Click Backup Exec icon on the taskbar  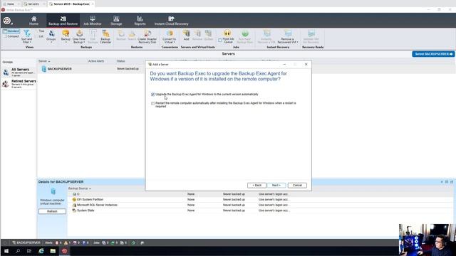pos(64,251)
